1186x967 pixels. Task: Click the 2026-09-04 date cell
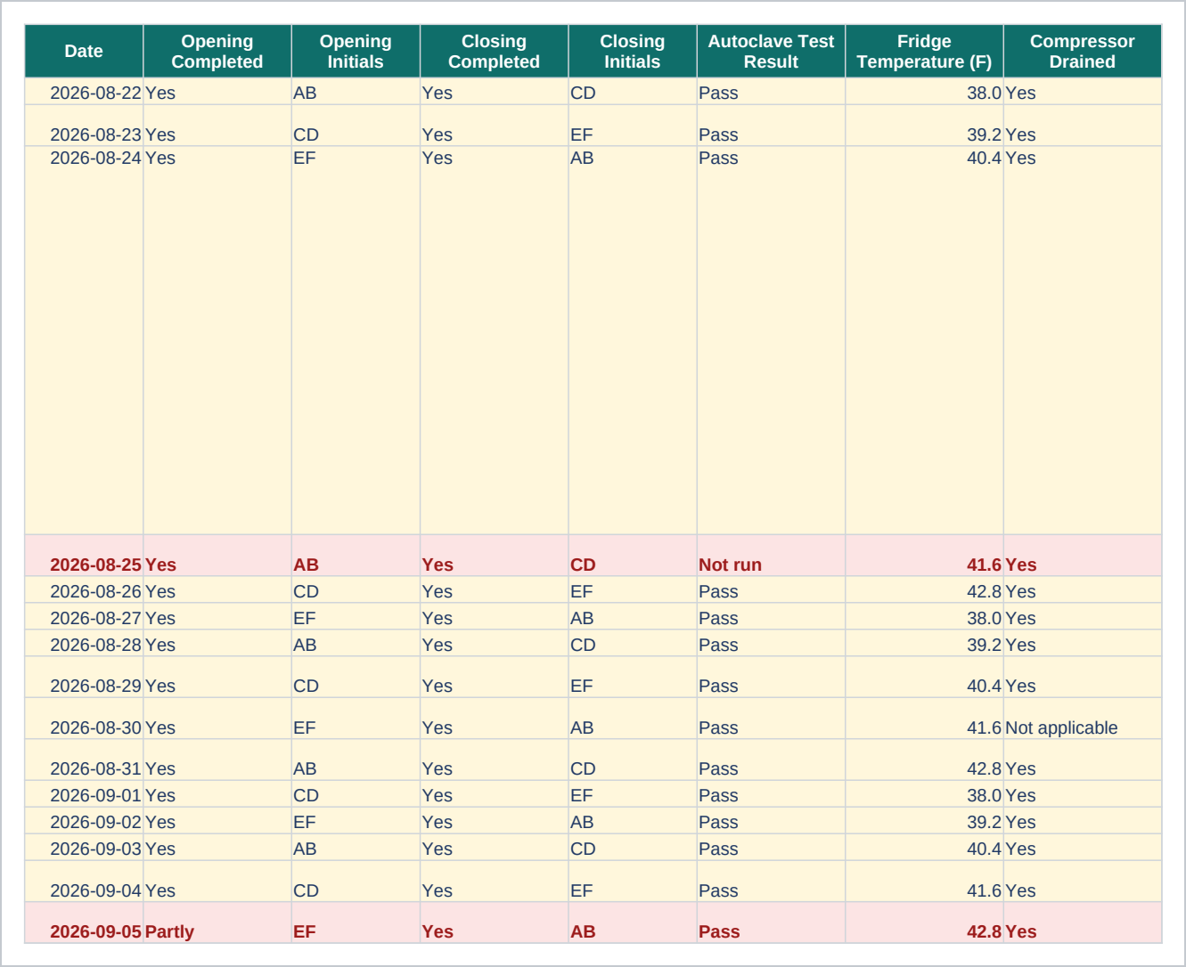84,881
